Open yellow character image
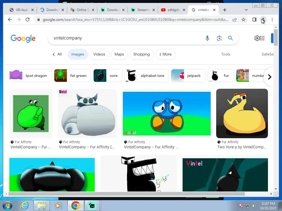 [x=242, y=113]
